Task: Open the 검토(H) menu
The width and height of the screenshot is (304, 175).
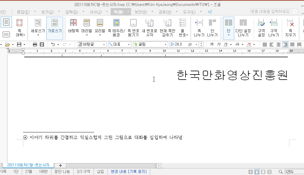Action: [x=165, y=12]
